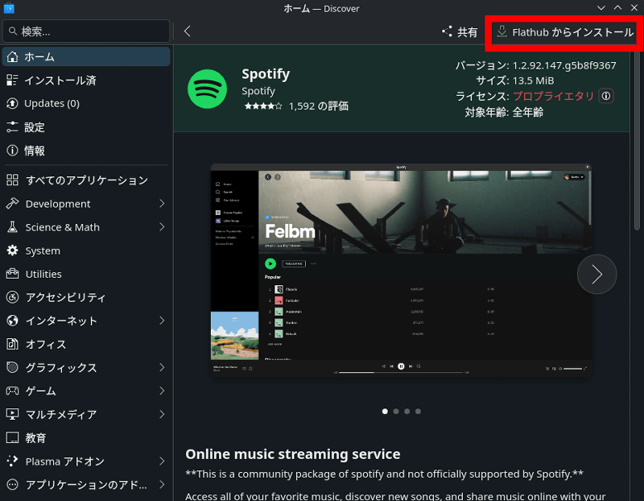Select すべてのアプリケーション category

(x=86, y=180)
